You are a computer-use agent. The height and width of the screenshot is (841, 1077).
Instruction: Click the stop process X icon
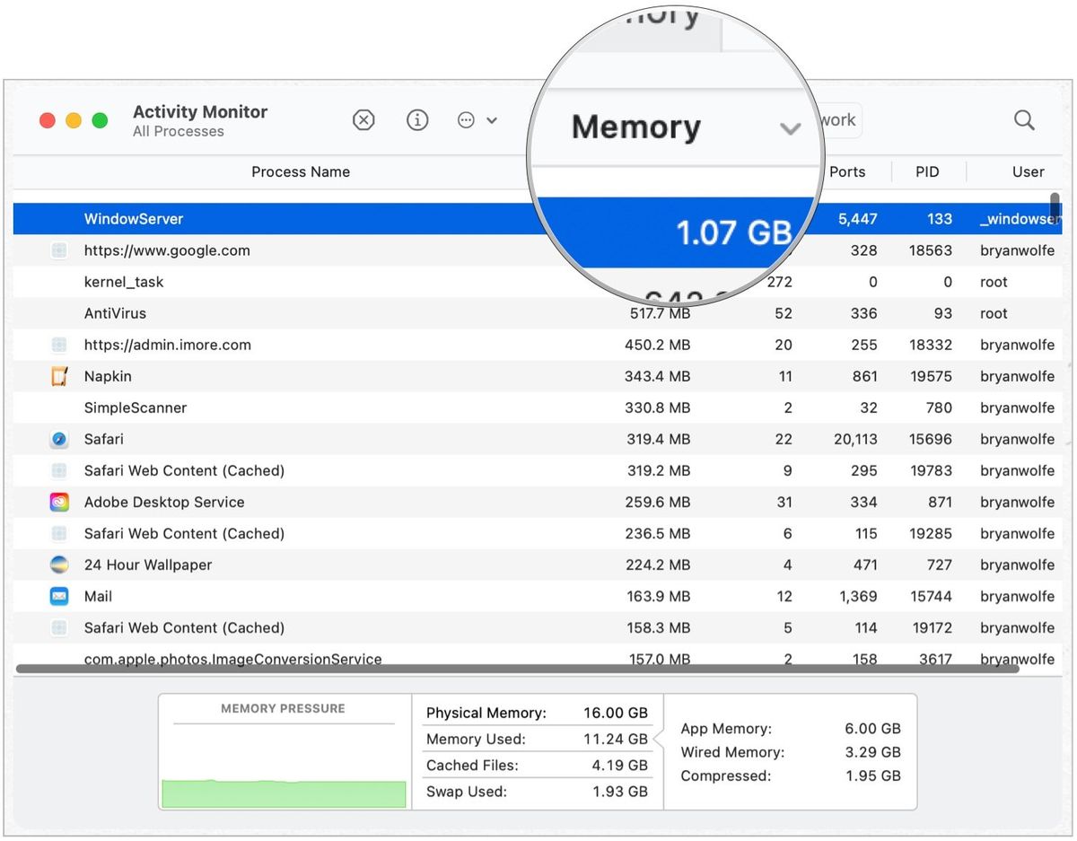click(363, 120)
